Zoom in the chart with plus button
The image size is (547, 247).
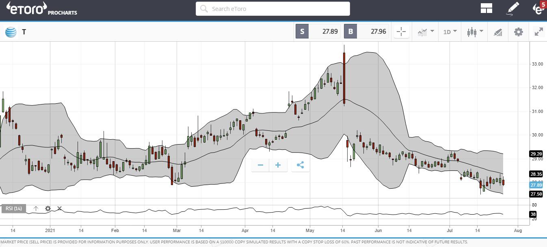pyautogui.click(x=278, y=165)
